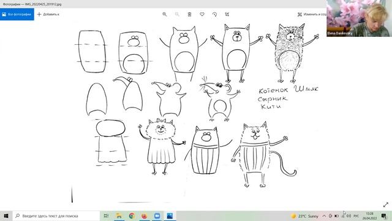Open Task View on the taskbar
Screen dimensions: 392x221
coord(106,215)
